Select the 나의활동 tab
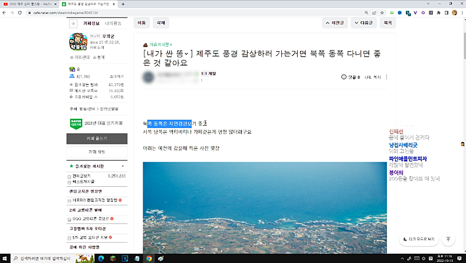The image size is (466, 263). point(114,23)
